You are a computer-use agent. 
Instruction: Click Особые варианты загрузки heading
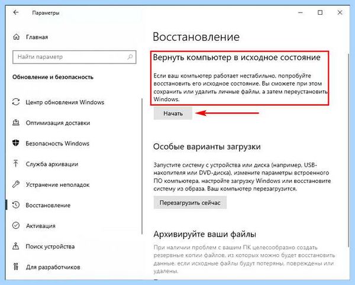pyautogui.click(x=206, y=147)
